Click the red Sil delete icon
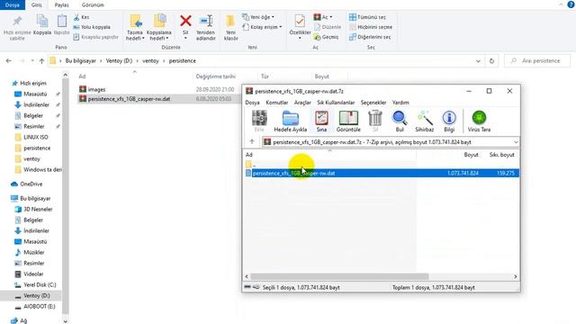Image resolution: width=576 pixels, height=324 pixels. (185, 21)
